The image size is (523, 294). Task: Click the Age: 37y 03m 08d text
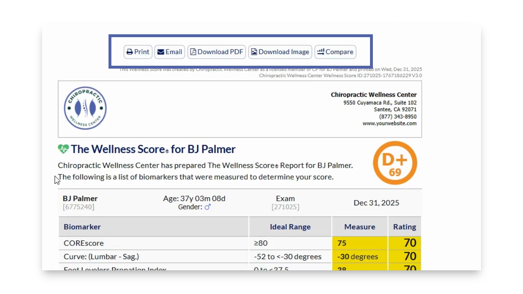point(194,198)
